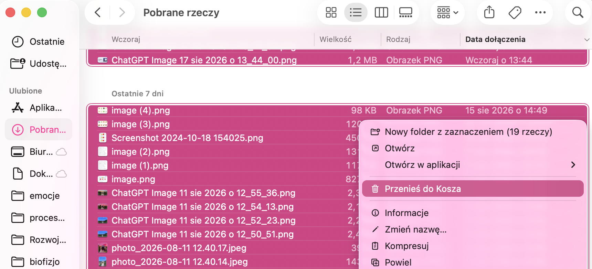Select Pobran... downloads in sidebar
The height and width of the screenshot is (269, 592).
click(x=39, y=130)
